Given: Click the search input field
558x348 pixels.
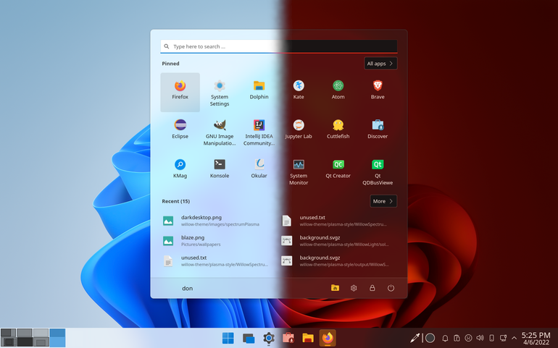Looking at the screenshot, I should point(279,46).
